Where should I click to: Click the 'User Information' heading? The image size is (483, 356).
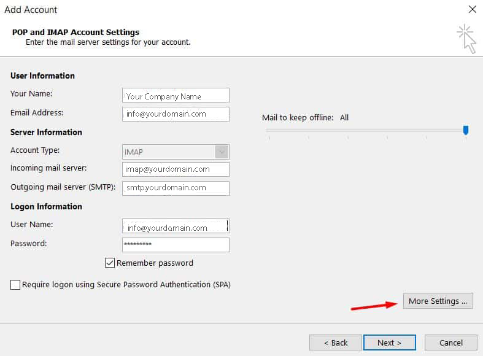(42, 75)
